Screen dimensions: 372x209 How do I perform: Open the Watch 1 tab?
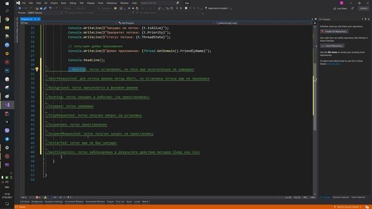coord(146,201)
